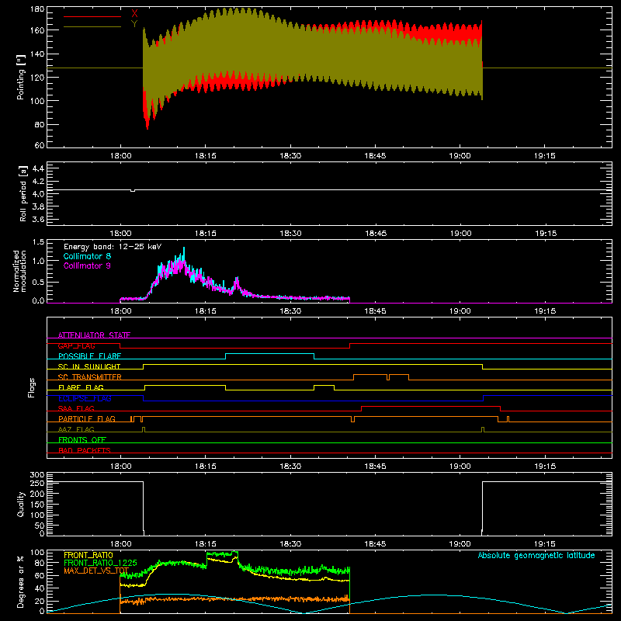Click the red 'X' legend label
Screen dimensions: 621x621
[x=134, y=14]
